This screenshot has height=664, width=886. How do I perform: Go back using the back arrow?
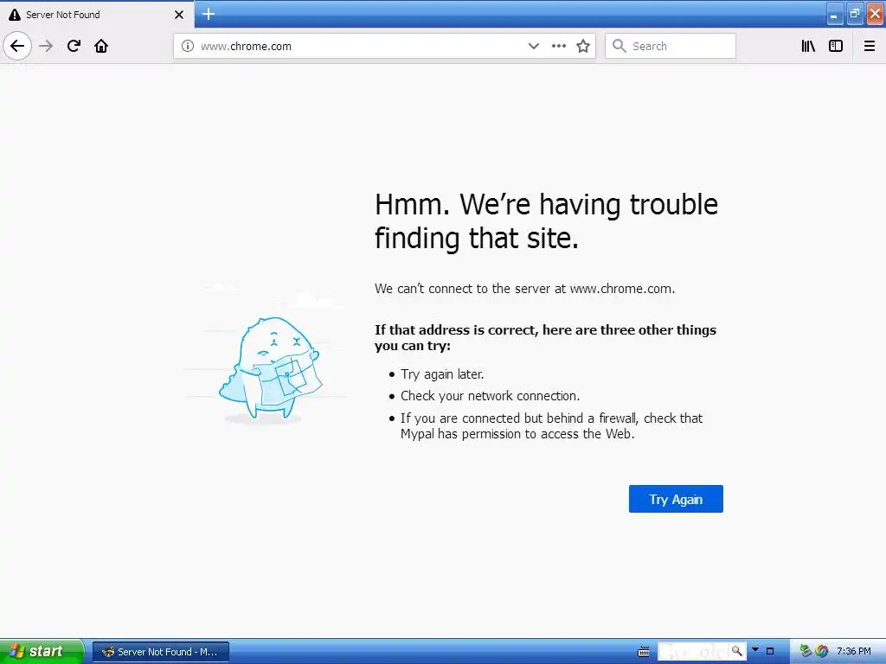coord(17,46)
